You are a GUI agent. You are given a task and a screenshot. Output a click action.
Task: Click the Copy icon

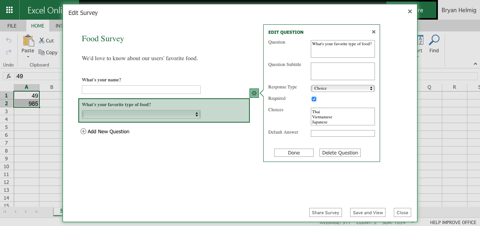click(42, 52)
